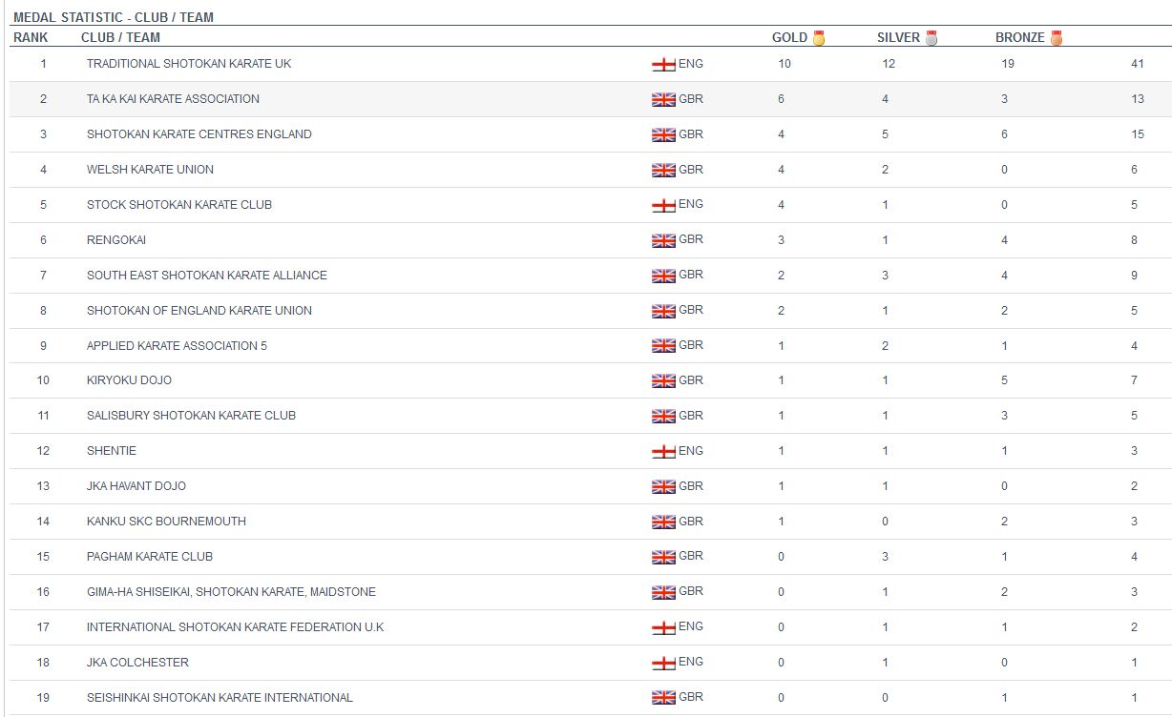The height and width of the screenshot is (717, 1172).
Task: Click the SILVER column header text
Action: (x=898, y=37)
